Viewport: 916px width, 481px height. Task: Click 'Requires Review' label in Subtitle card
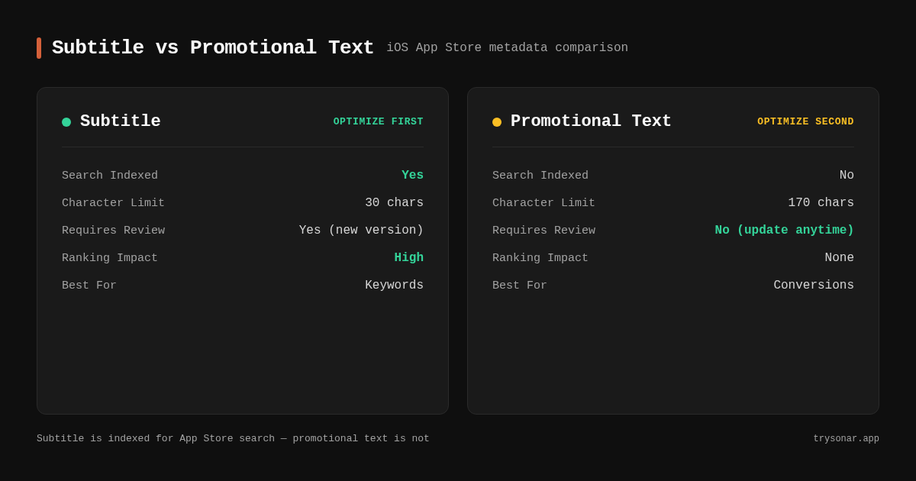113,231
